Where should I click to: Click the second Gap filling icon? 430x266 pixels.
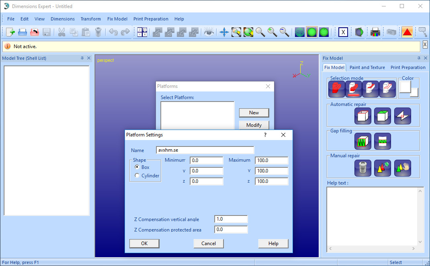(x=383, y=141)
